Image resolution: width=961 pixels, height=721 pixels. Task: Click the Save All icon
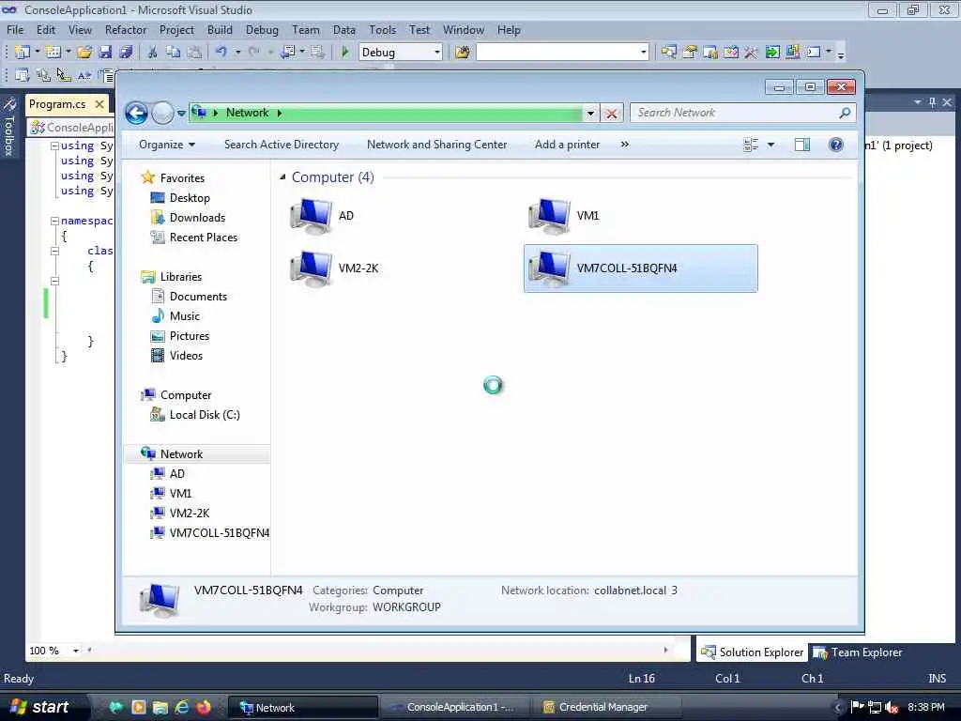tap(127, 53)
